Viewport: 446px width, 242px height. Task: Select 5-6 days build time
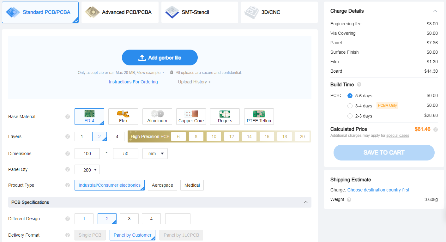point(350,96)
